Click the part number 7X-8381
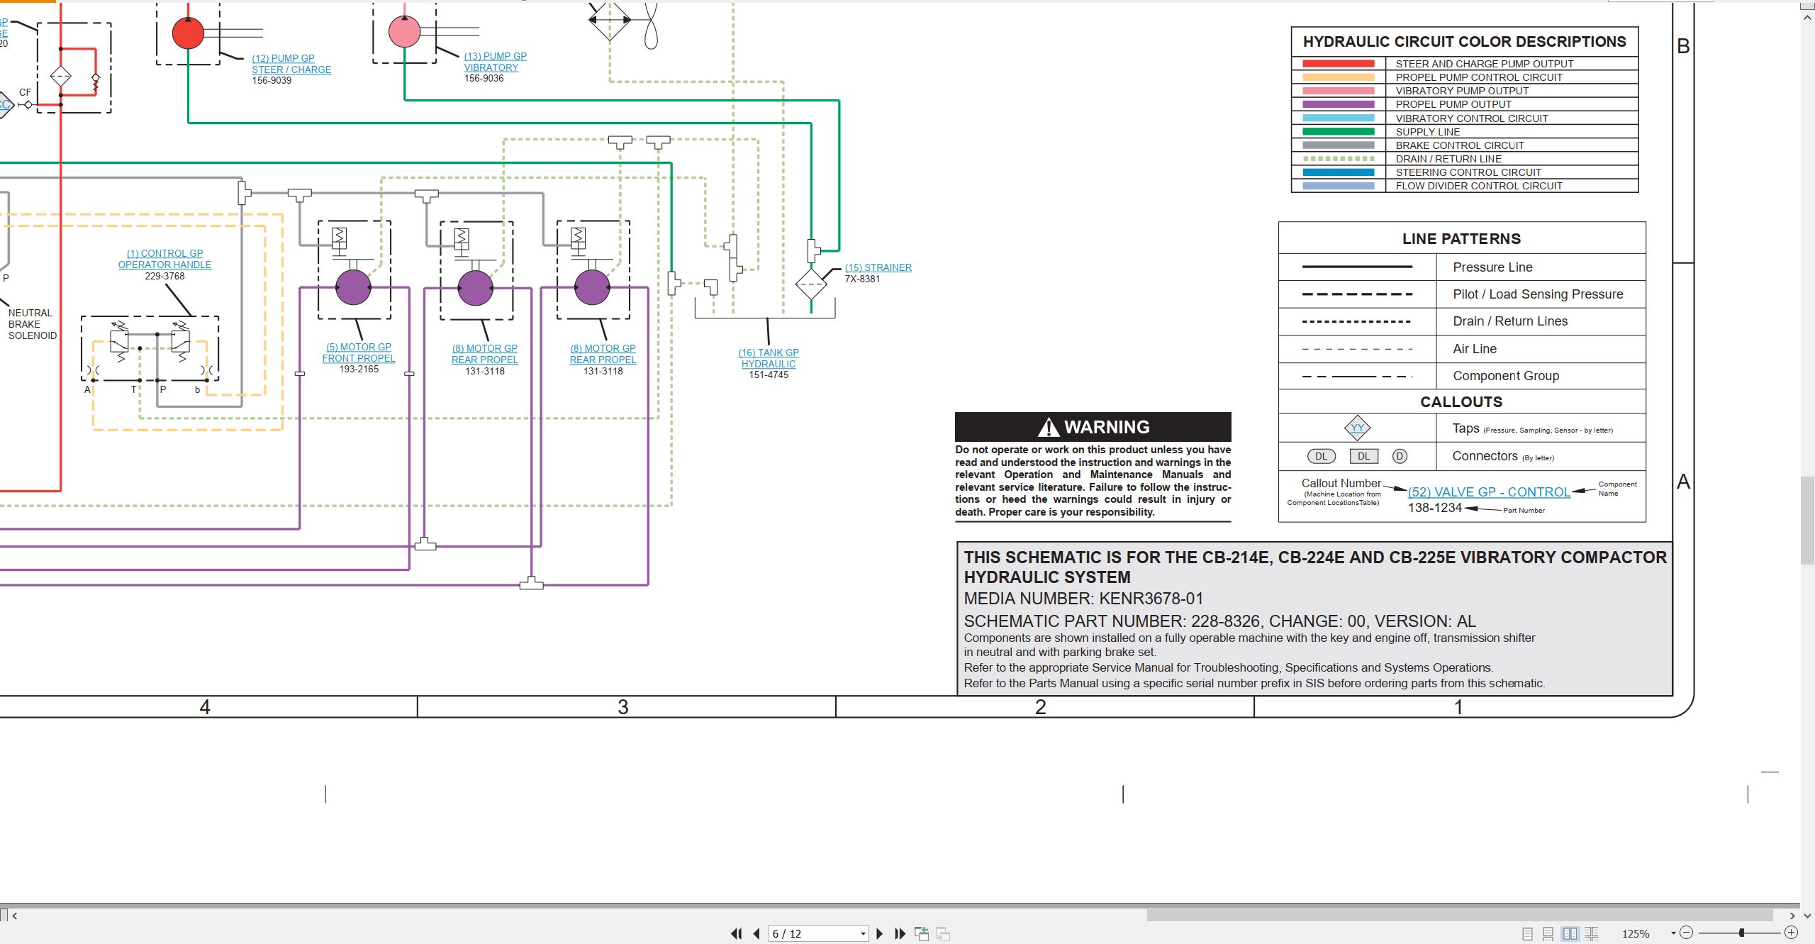Image resolution: width=1815 pixels, height=944 pixels. (x=862, y=279)
